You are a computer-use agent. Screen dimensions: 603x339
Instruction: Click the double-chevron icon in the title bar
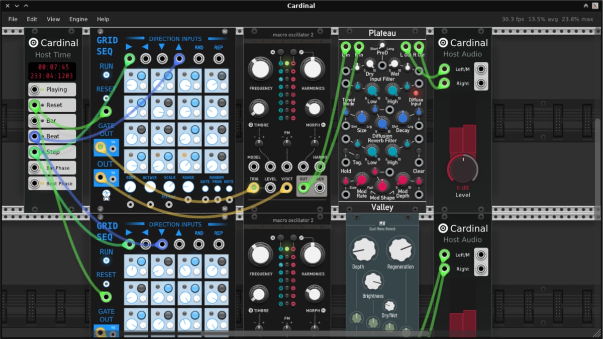coord(585,6)
